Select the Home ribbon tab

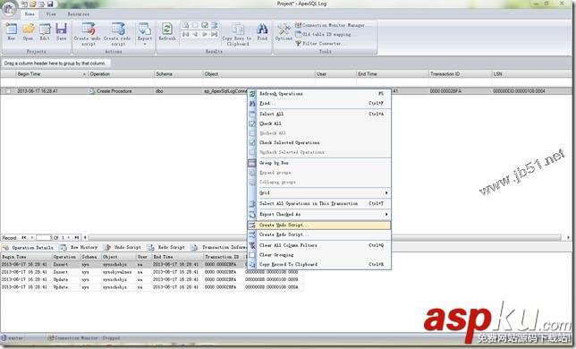pos(30,14)
